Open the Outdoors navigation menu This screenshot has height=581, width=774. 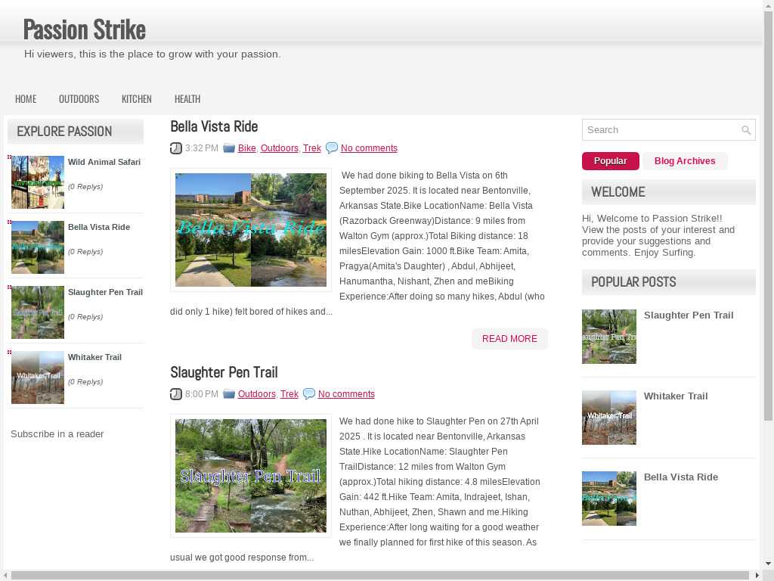[x=79, y=99]
